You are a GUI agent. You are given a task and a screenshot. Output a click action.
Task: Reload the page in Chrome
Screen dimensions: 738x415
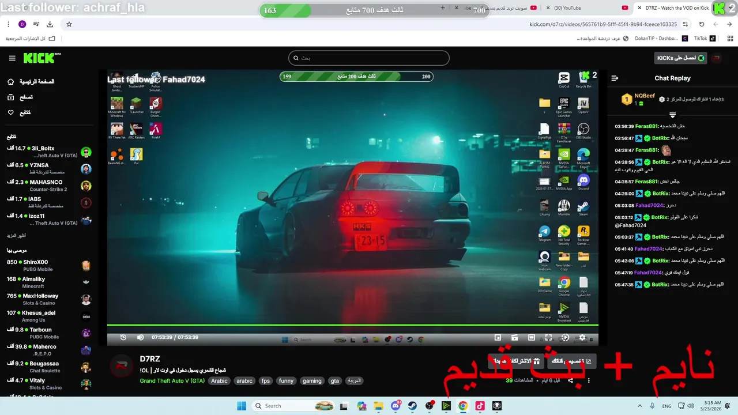[702, 24]
